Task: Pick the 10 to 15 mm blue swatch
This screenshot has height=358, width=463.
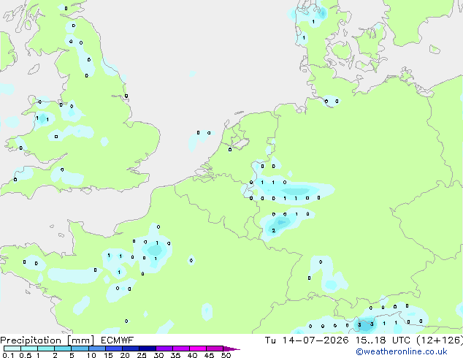Action: [96, 349]
